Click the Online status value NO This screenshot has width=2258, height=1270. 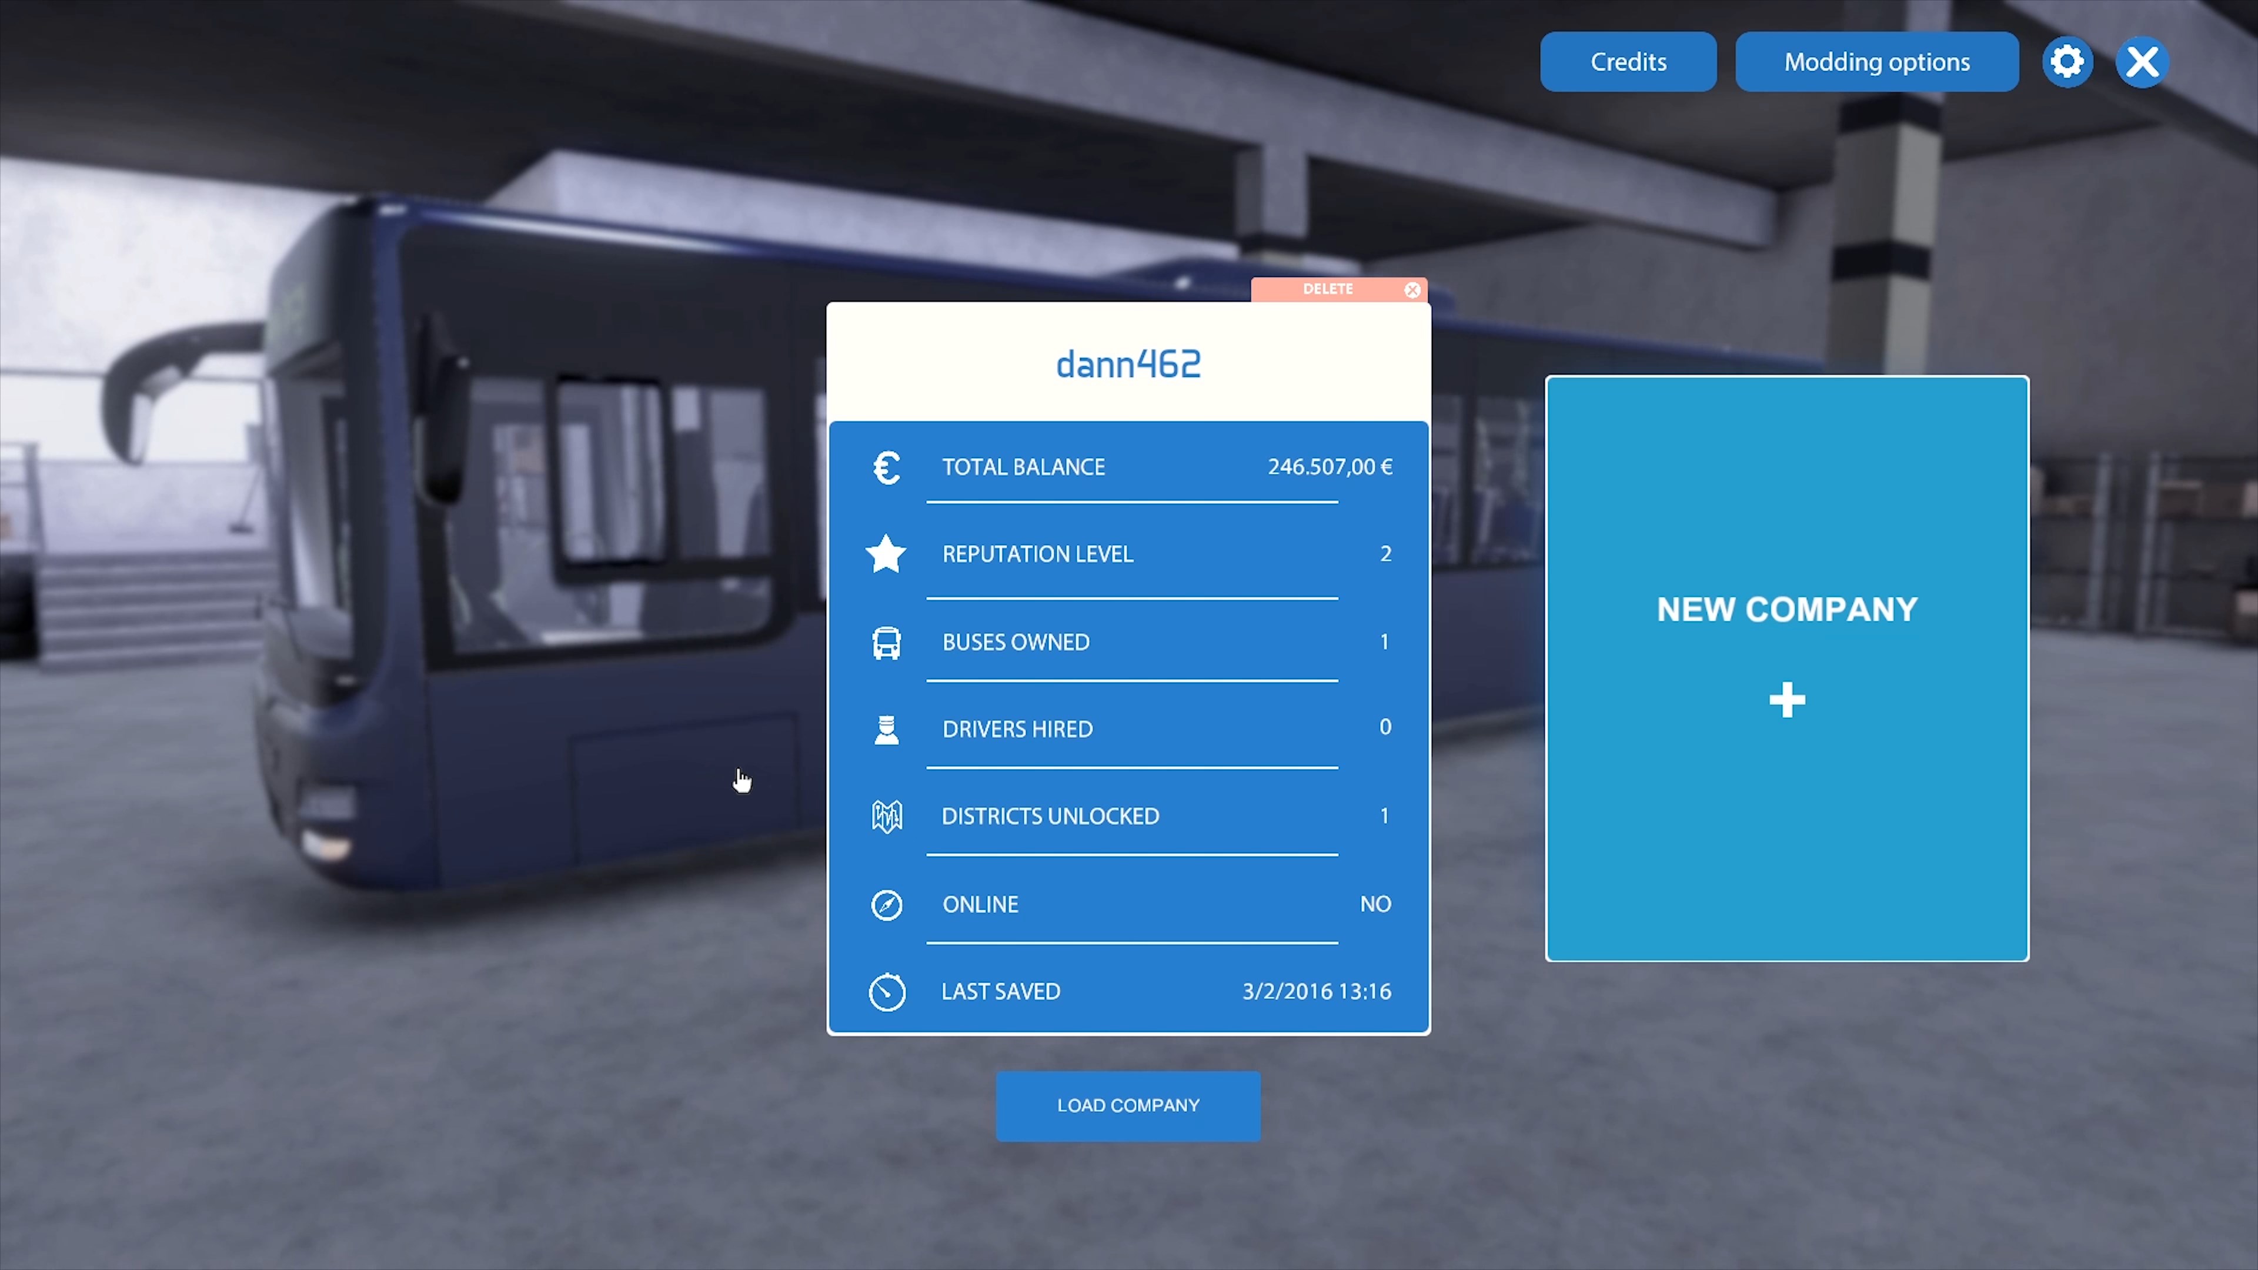point(1374,904)
